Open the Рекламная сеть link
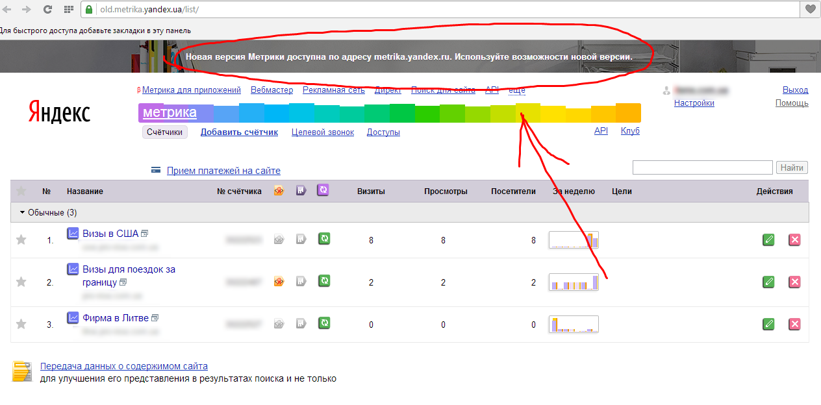This screenshot has width=821, height=405. point(334,90)
